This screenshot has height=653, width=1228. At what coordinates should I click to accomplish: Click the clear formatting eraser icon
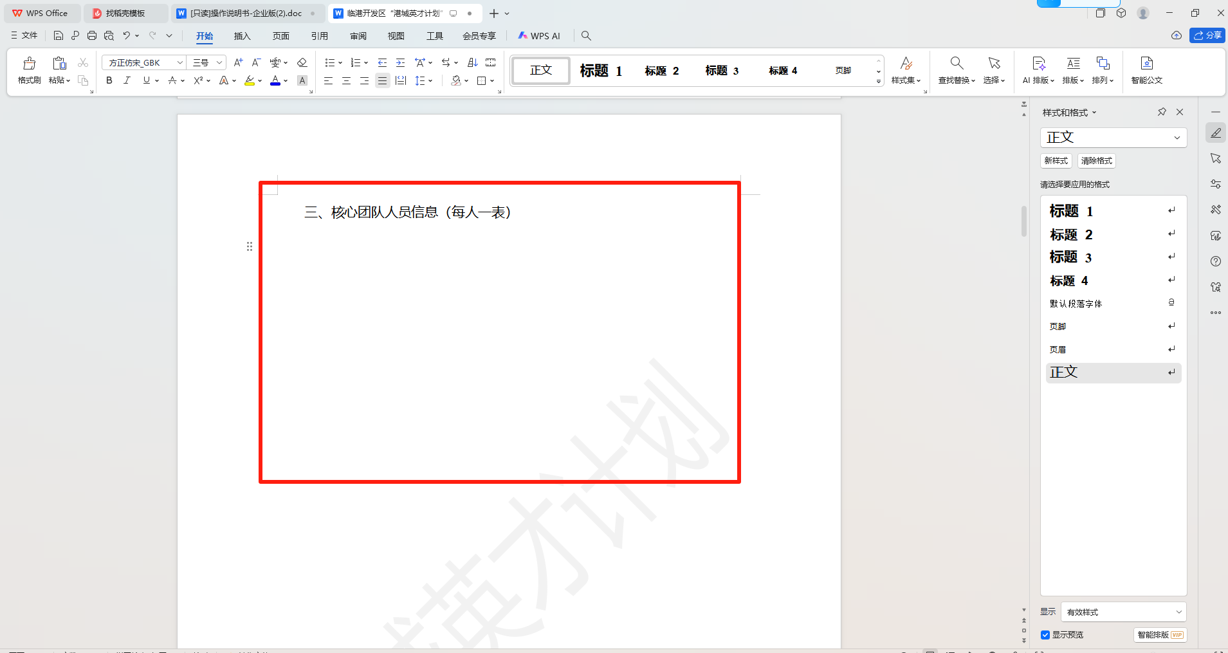302,62
